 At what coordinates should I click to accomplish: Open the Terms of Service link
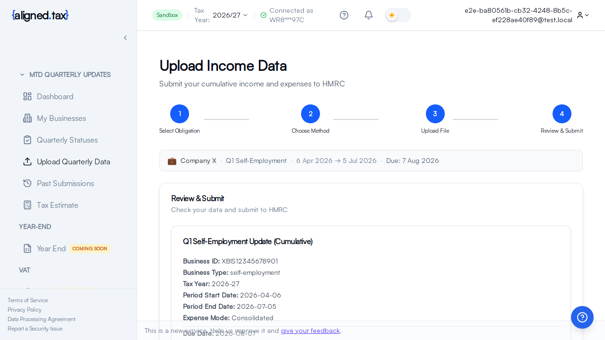(27, 300)
